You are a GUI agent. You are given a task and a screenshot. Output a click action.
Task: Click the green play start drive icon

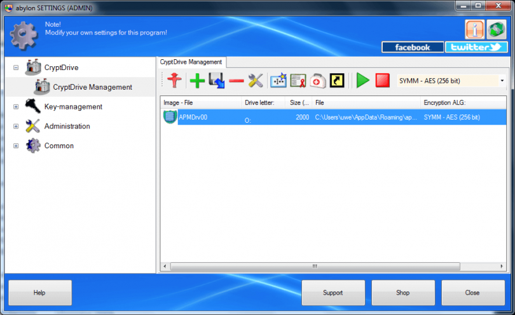[362, 80]
